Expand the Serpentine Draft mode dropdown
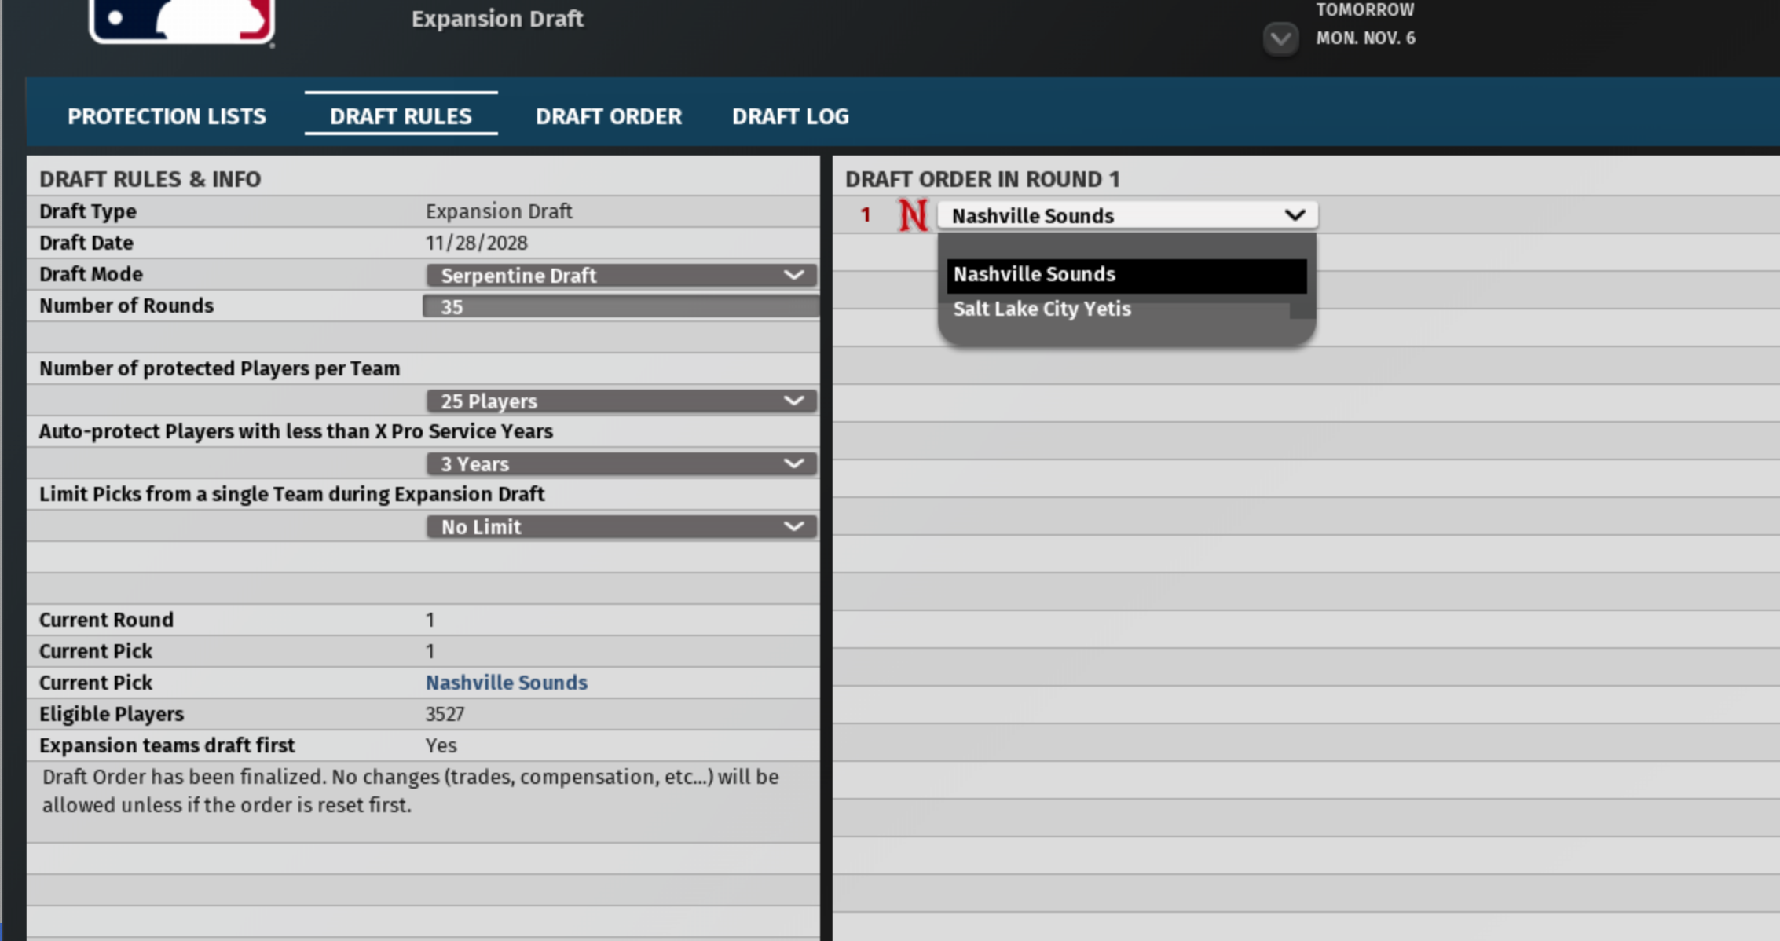Image resolution: width=1780 pixels, height=941 pixels. pyautogui.click(x=621, y=276)
